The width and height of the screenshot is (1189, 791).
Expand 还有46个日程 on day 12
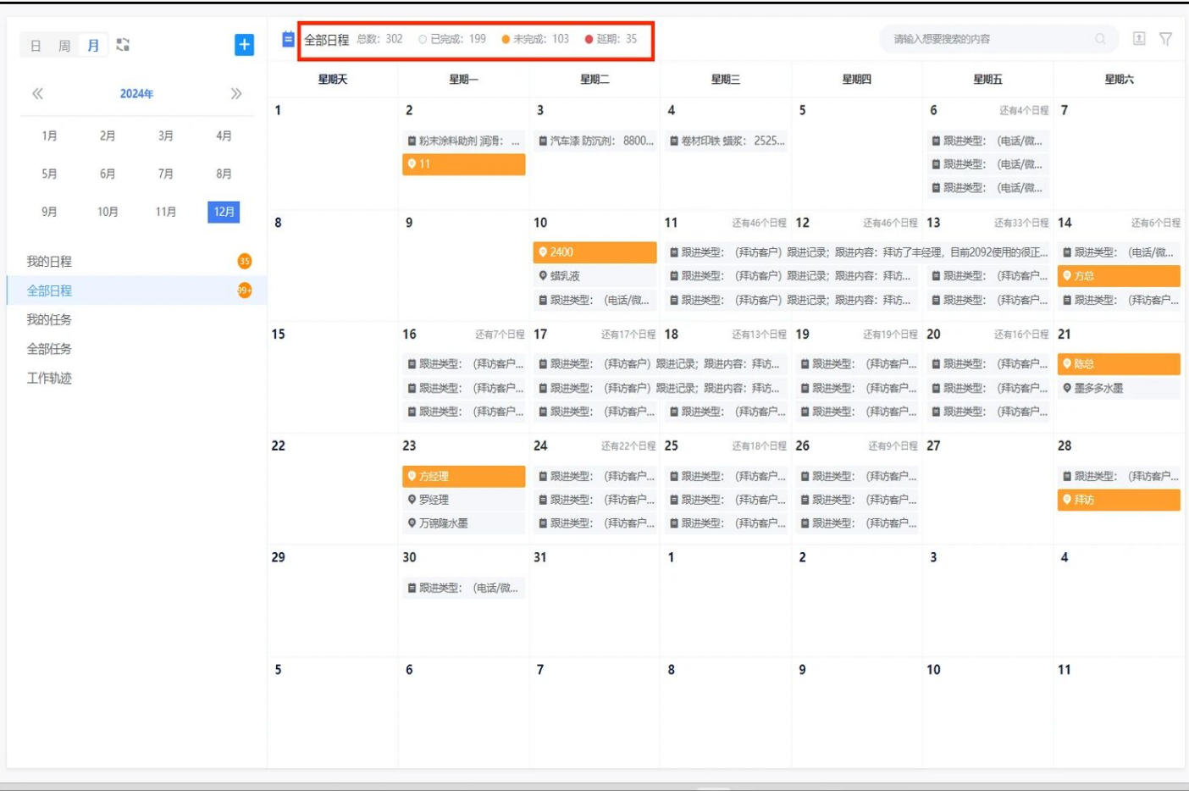[890, 223]
